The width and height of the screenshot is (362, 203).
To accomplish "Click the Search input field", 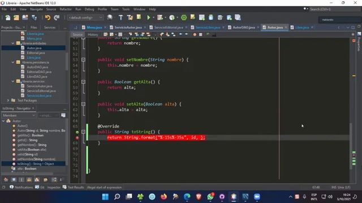I will pyautogui.click(x=335, y=9).
